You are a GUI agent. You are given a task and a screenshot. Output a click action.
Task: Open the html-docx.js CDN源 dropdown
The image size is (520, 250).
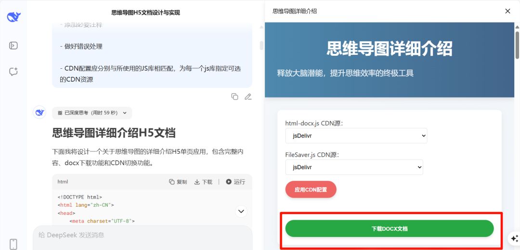[356, 136]
